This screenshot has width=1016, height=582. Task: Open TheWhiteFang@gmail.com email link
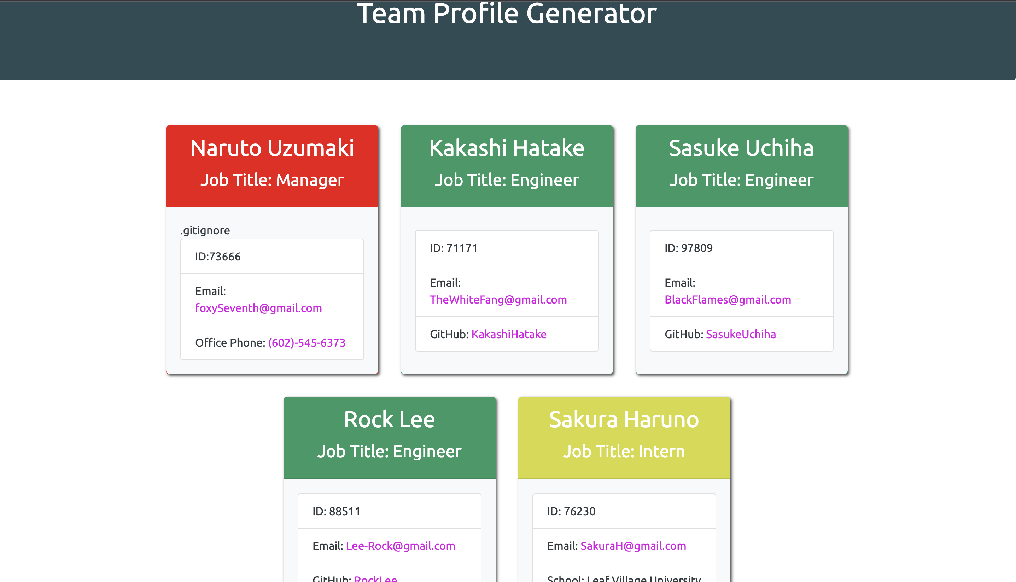pyautogui.click(x=498, y=299)
